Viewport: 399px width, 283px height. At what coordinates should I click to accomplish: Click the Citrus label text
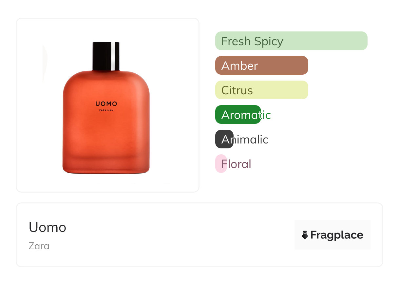tap(237, 90)
